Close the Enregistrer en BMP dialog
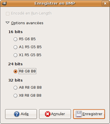110x124 pixels. 105,3
